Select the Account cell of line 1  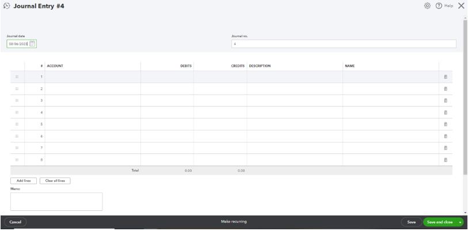coord(93,77)
